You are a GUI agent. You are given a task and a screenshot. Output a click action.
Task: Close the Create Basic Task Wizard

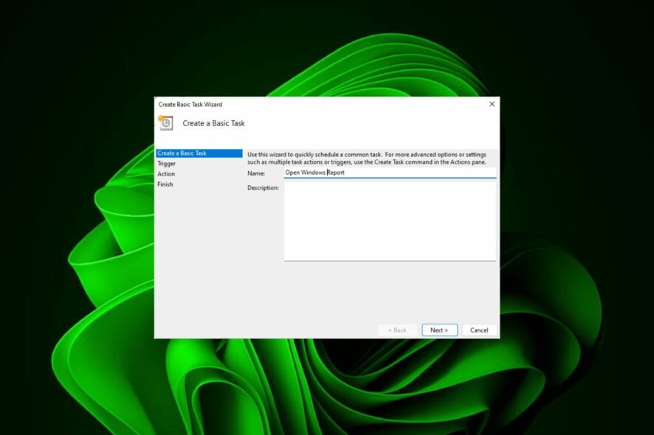pos(492,104)
